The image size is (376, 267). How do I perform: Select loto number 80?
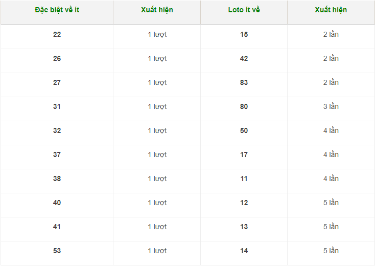point(244,106)
